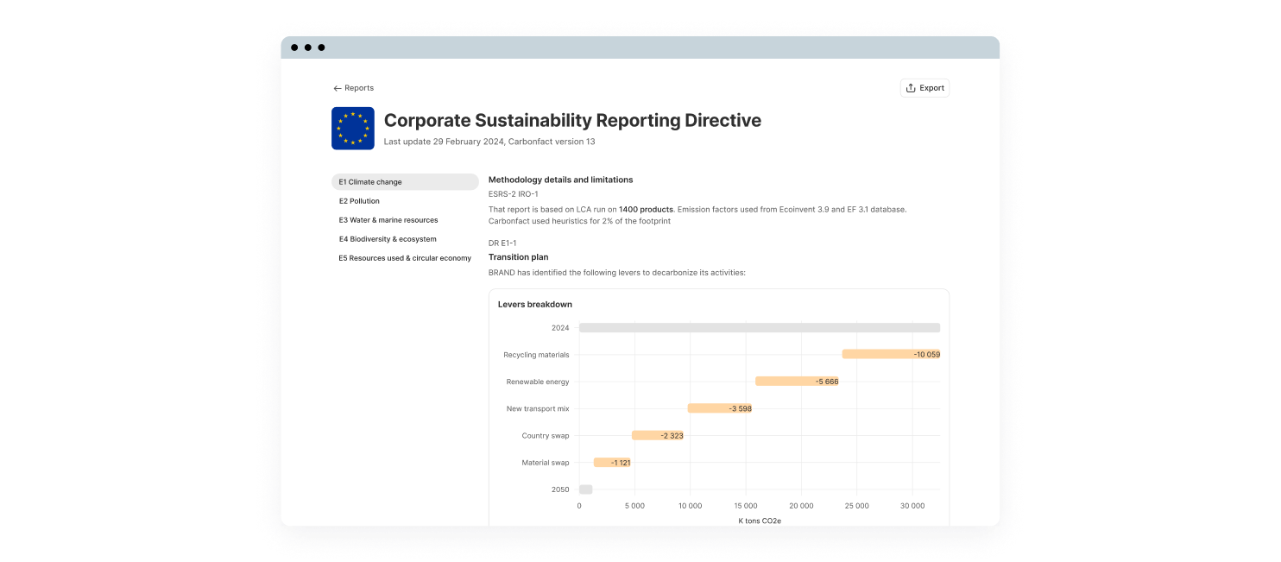Click the back arrow next to Reports
This screenshot has height=562, width=1281.
point(338,87)
